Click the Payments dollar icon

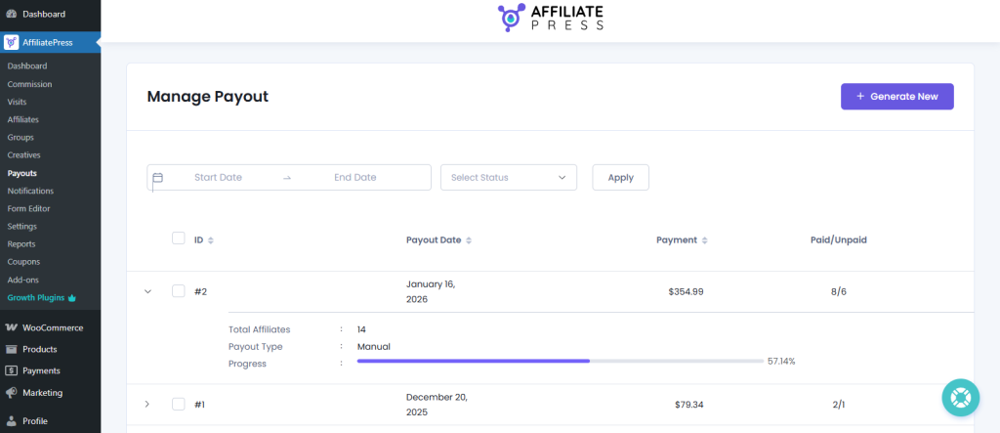coord(12,371)
